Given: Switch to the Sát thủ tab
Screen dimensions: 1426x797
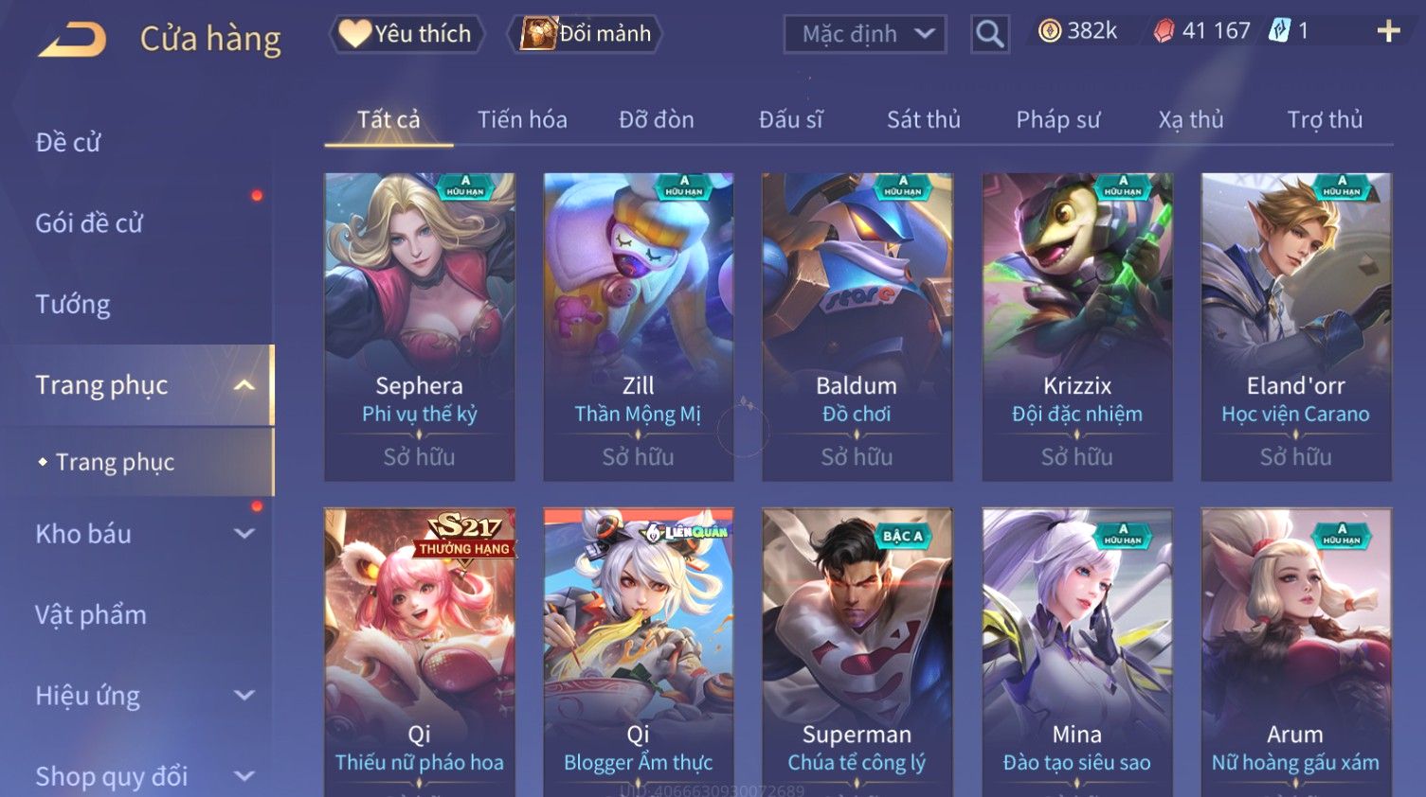Looking at the screenshot, I should click(x=923, y=120).
